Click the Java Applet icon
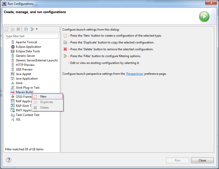This screenshot has width=219, height=169. [13, 74]
